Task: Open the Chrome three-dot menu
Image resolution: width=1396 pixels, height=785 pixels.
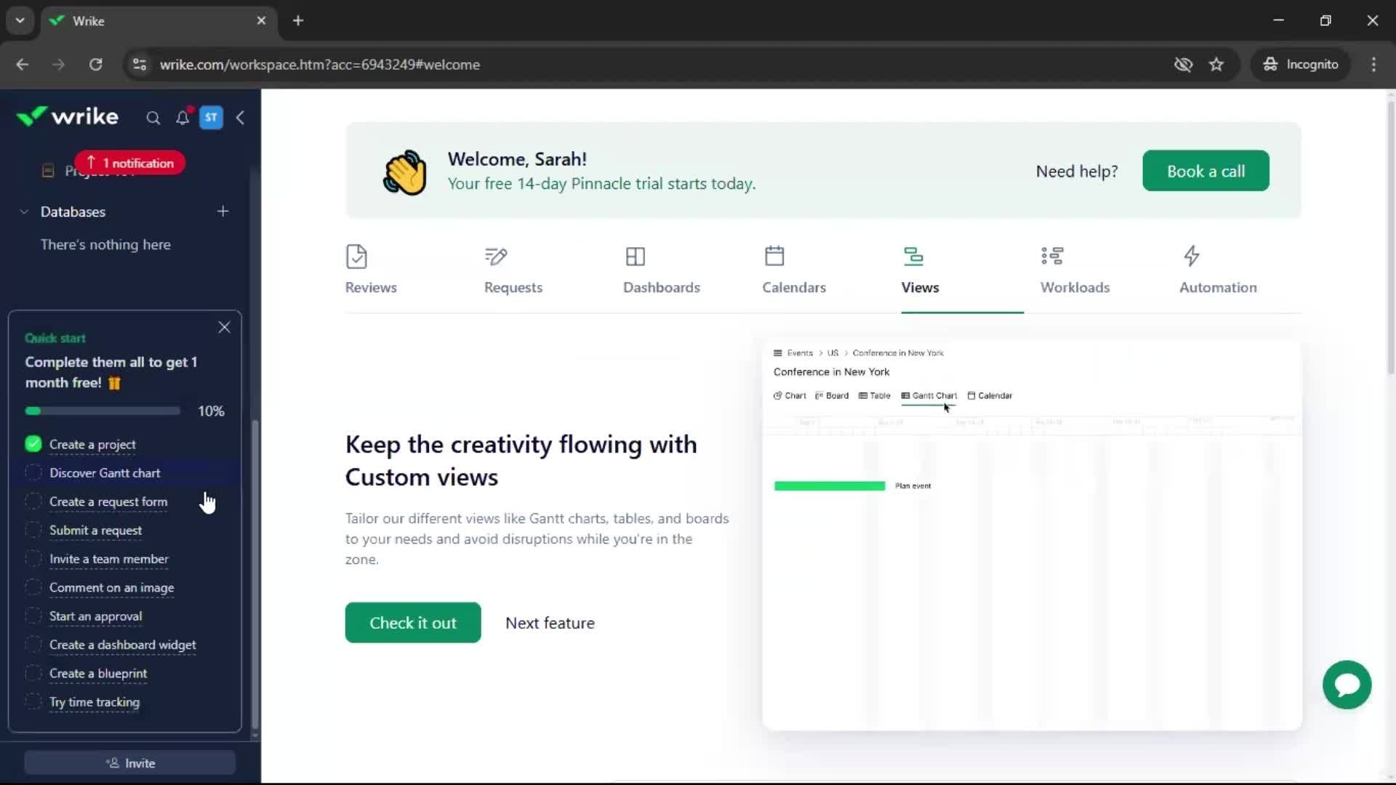Action: tap(1373, 65)
